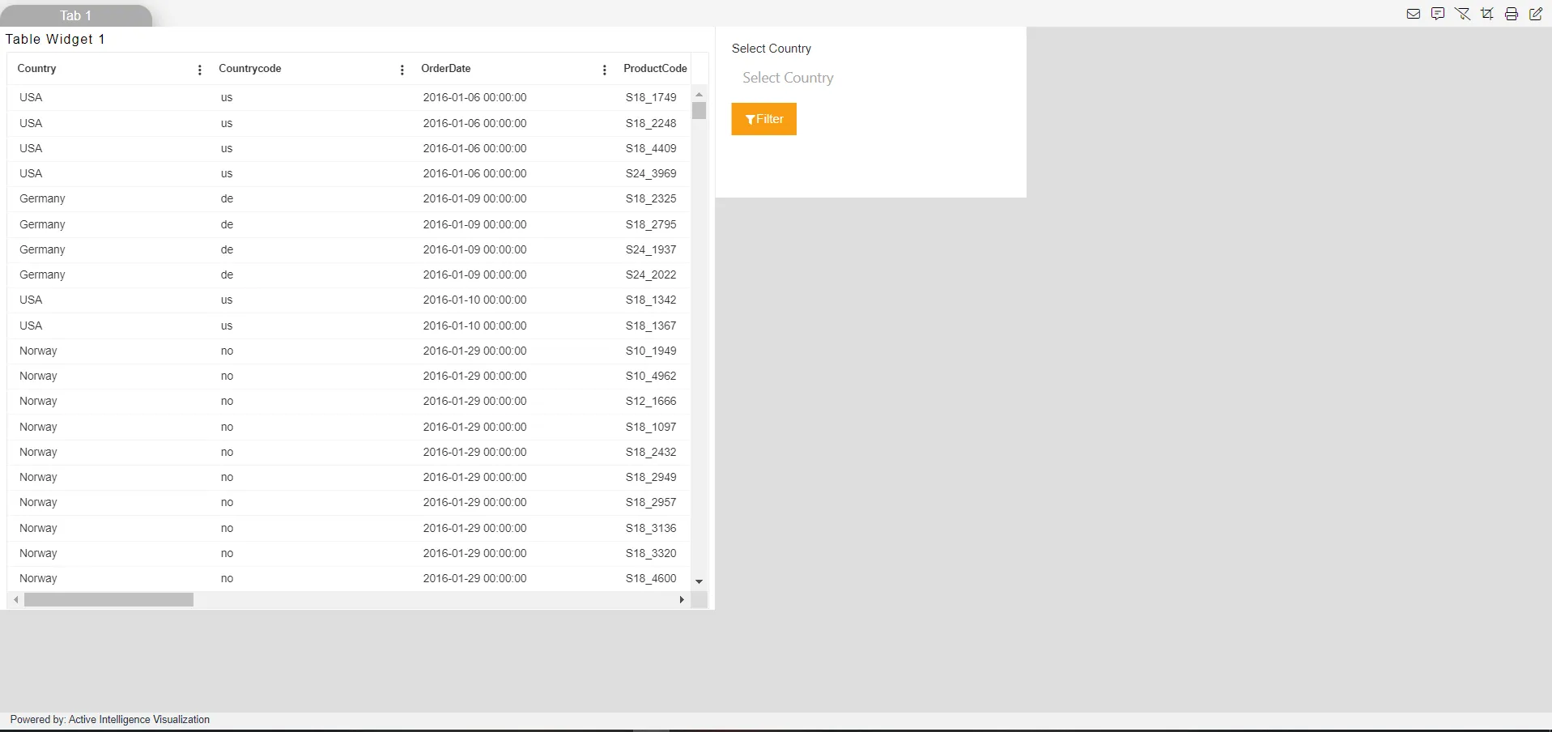The width and height of the screenshot is (1552, 732).
Task: Open the comments speech bubble icon
Action: coord(1438,14)
